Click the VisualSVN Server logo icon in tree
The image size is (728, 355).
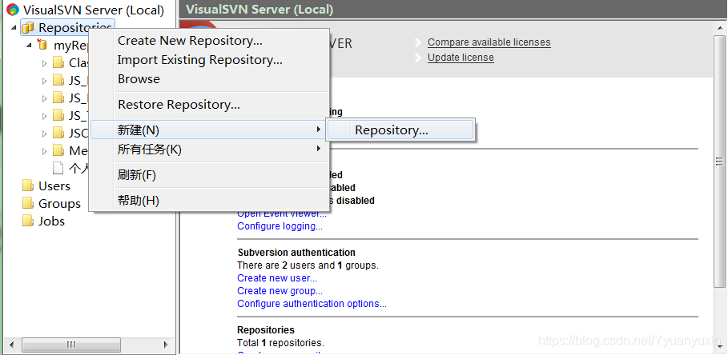pos(13,10)
